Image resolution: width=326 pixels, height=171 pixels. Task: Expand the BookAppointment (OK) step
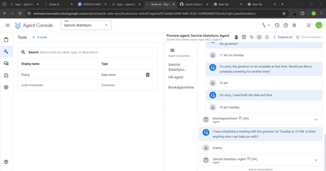(315, 120)
